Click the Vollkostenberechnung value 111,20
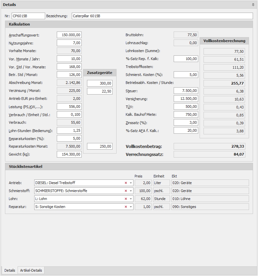258x276 pixels. click(224, 67)
